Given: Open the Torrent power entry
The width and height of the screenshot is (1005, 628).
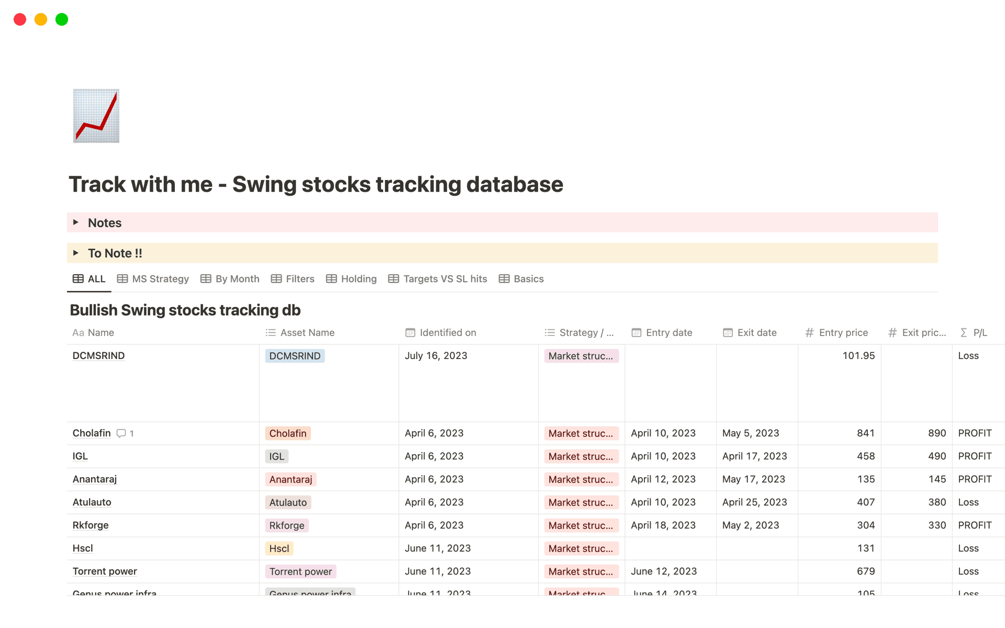Looking at the screenshot, I should click(104, 571).
